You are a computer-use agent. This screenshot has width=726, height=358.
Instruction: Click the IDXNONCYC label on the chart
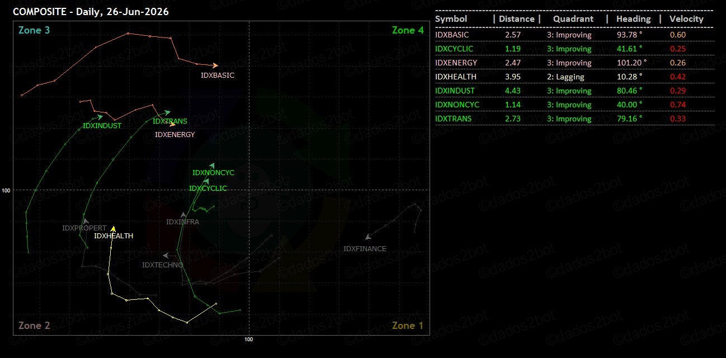pyautogui.click(x=214, y=173)
